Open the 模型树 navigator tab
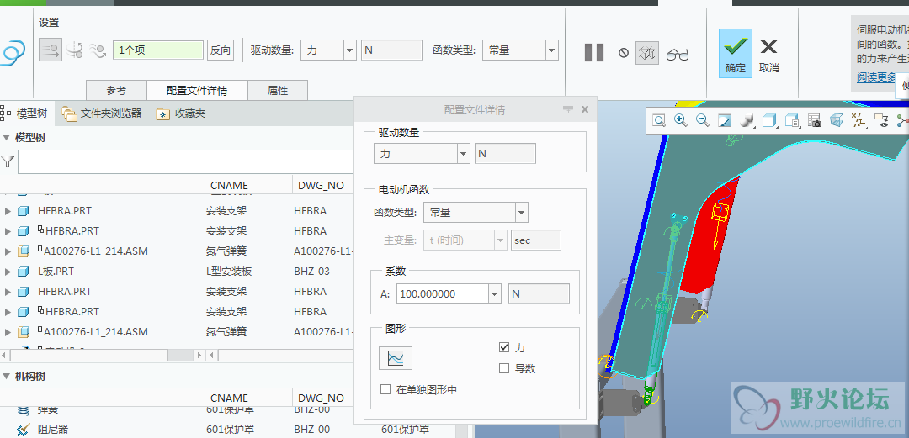 (25, 113)
